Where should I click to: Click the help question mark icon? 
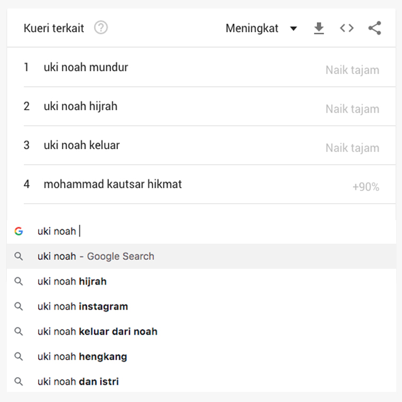tap(100, 28)
